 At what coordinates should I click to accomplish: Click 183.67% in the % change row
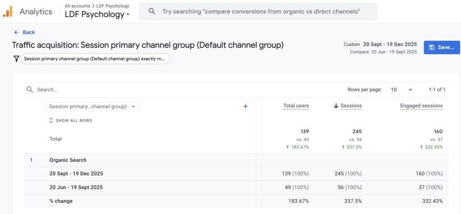[299, 201]
